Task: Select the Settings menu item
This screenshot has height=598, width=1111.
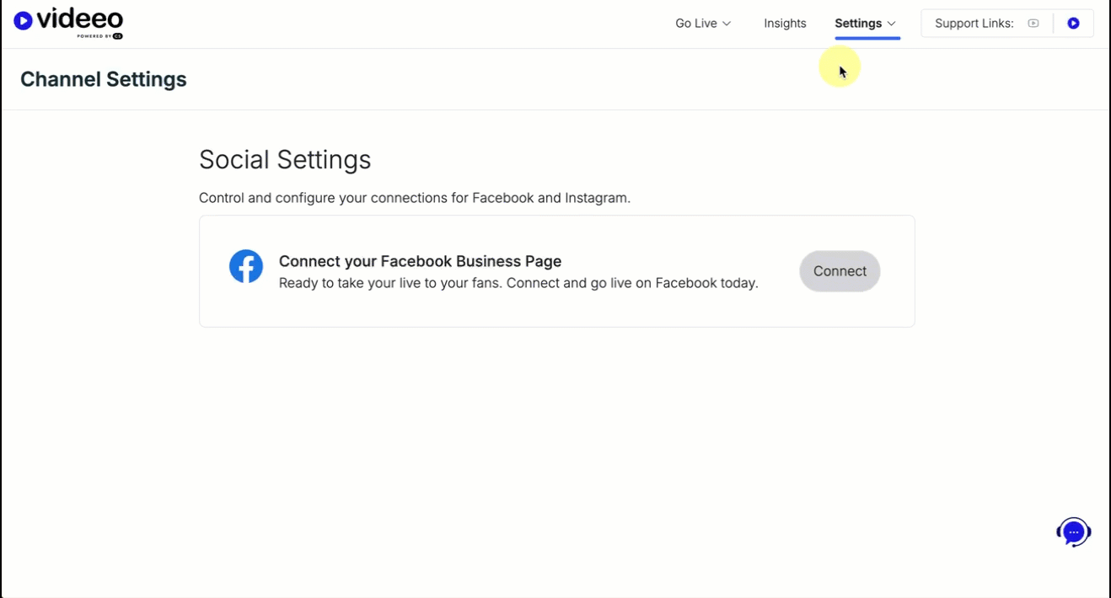Action: 858,24
